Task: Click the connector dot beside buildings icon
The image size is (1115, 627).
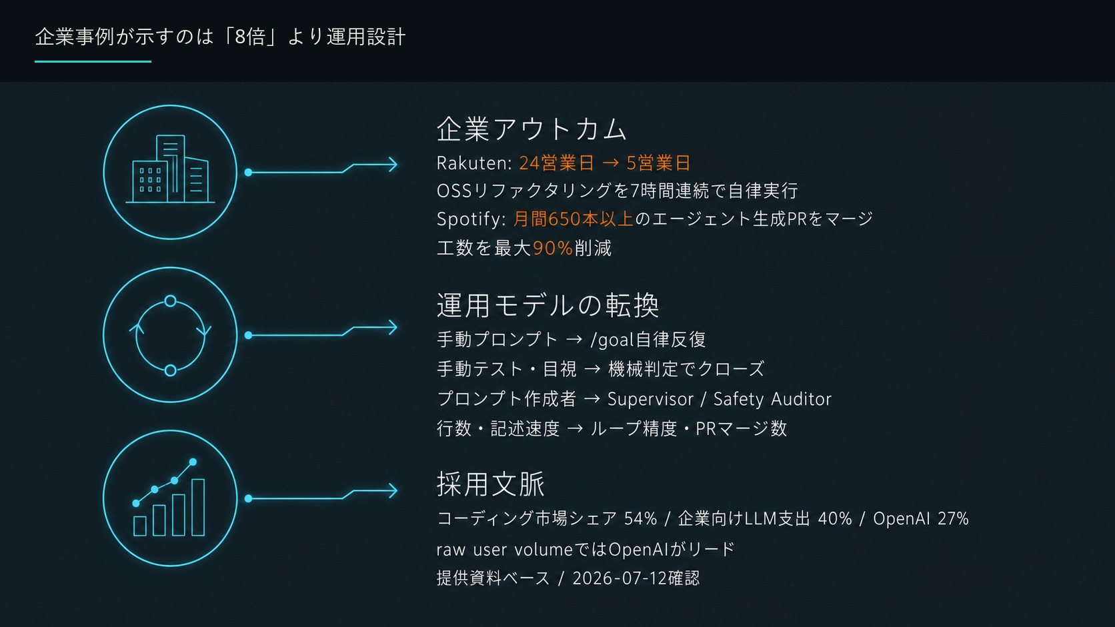Action: click(248, 172)
